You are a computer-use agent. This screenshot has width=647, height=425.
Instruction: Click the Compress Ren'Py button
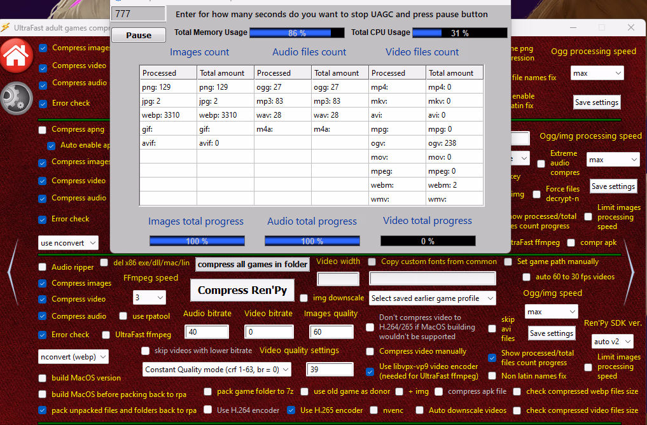pos(242,290)
